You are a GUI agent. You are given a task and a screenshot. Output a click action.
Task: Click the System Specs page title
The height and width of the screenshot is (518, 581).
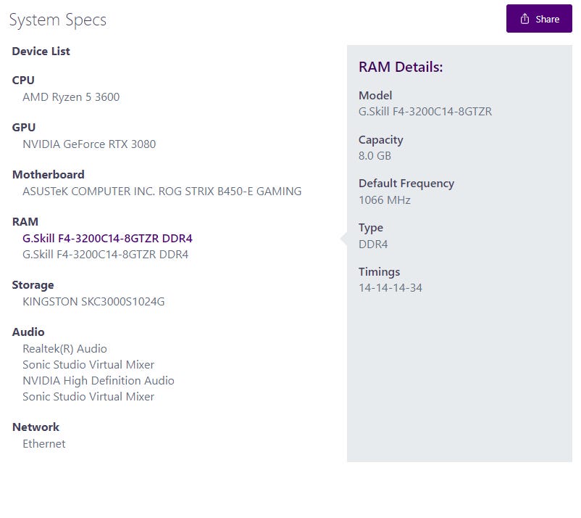click(x=58, y=20)
